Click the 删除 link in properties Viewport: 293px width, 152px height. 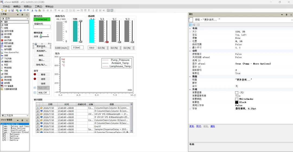[x=213, y=127]
